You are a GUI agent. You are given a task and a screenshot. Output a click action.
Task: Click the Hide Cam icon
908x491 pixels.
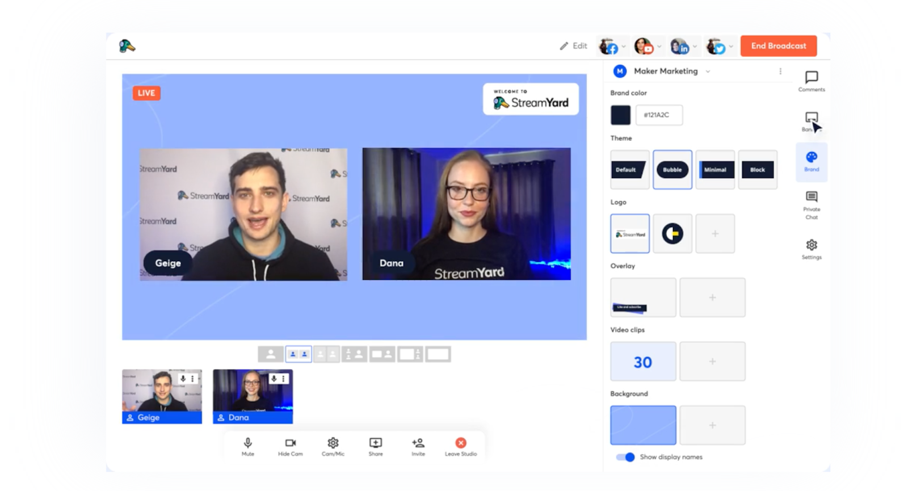pos(290,443)
